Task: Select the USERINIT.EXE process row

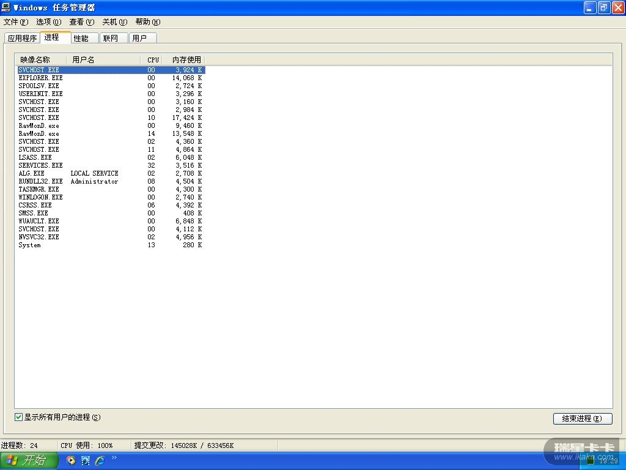Action: [x=111, y=94]
